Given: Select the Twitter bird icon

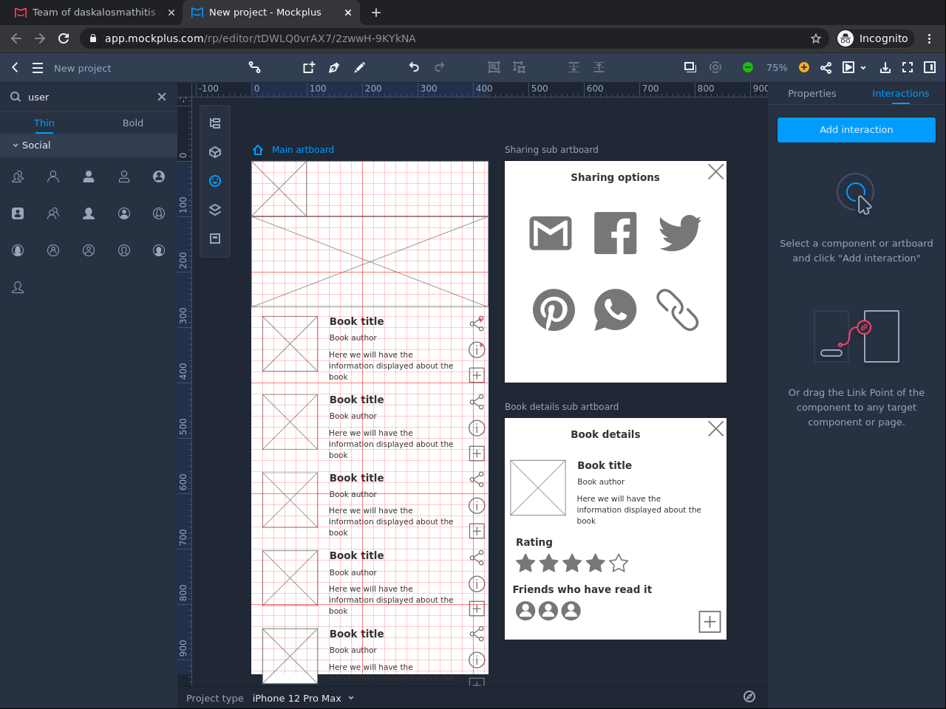Looking at the screenshot, I should (x=680, y=233).
